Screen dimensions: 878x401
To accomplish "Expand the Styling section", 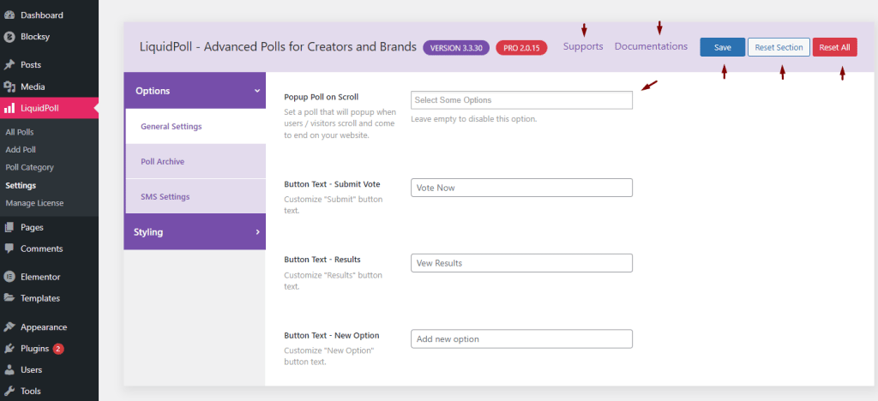I will (195, 232).
